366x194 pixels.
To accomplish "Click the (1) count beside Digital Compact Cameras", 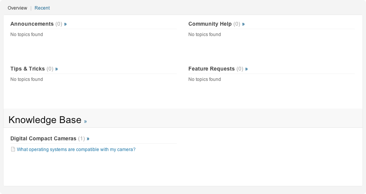I will click(82, 138).
